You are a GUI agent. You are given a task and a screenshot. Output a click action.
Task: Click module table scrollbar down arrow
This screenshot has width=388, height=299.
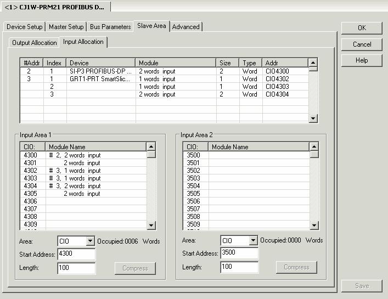313,118
